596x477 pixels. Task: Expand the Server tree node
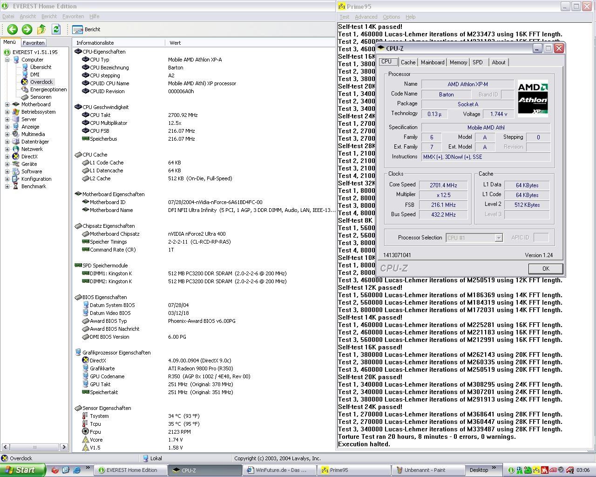click(7, 119)
